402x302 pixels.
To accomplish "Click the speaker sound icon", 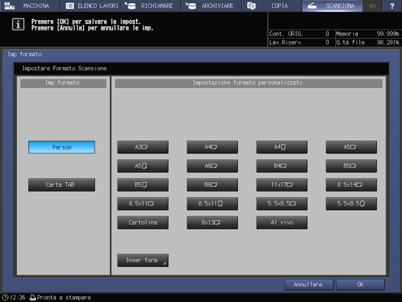I will pyautogui.click(x=372, y=5).
